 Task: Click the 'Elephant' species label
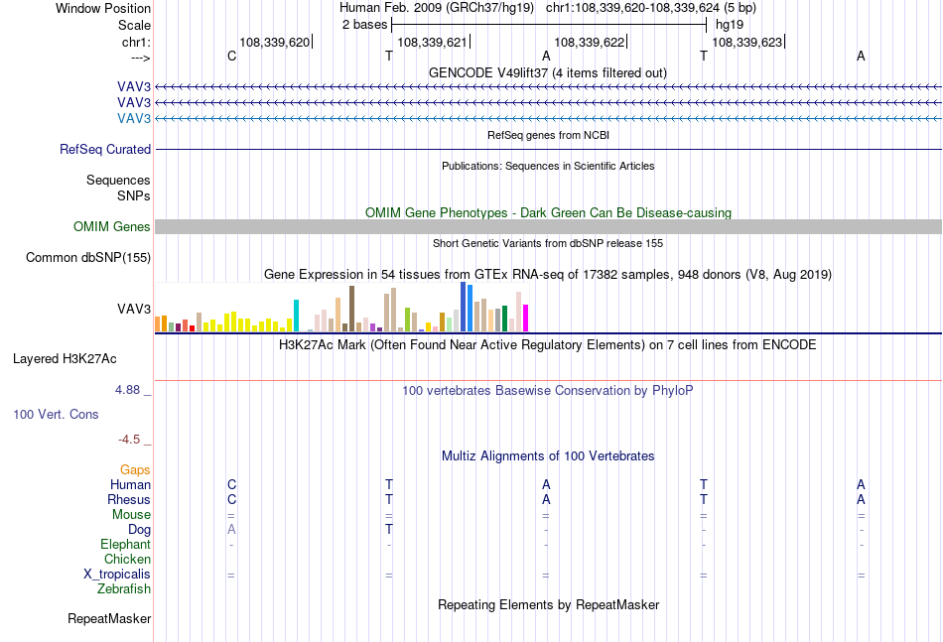pyautogui.click(x=125, y=544)
